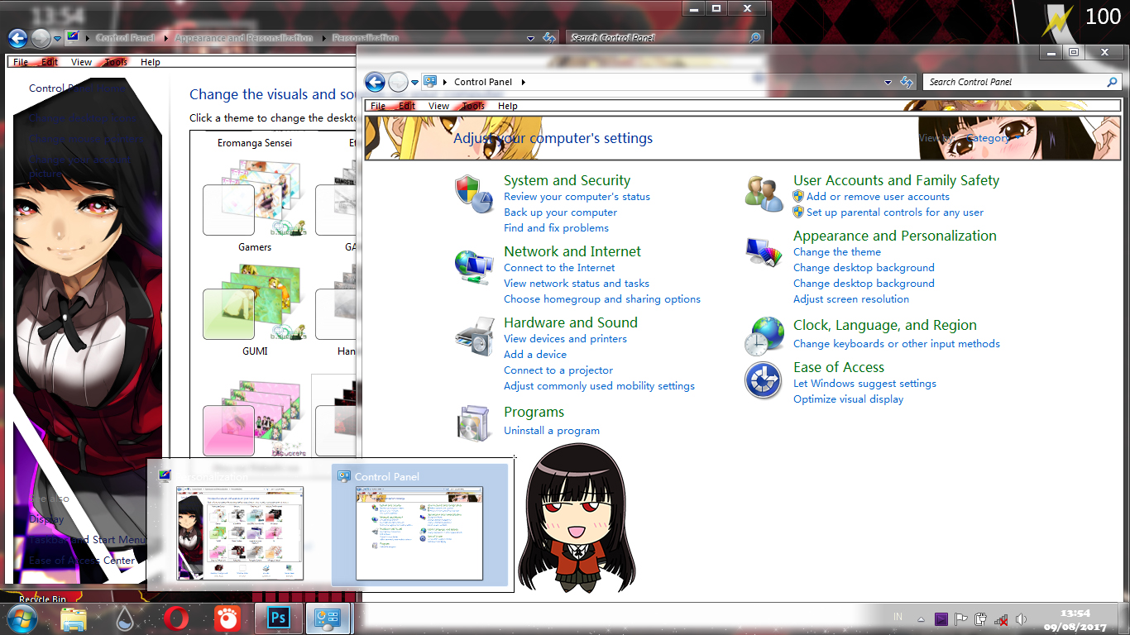Click the network status tray icon
This screenshot has width=1130, height=635.
pos(1001,619)
